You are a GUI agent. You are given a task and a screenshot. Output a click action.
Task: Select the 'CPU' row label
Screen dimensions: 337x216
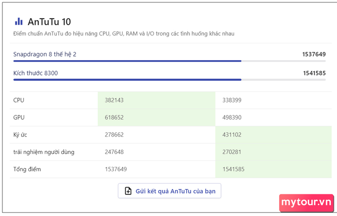click(x=19, y=100)
